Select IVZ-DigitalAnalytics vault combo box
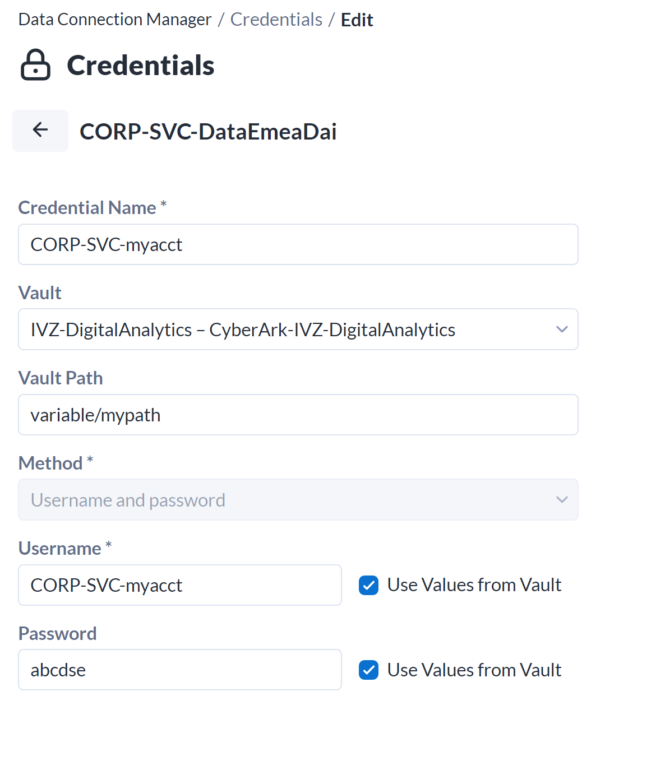The width and height of the screenshot is (656, 775). tap(298, 330)
